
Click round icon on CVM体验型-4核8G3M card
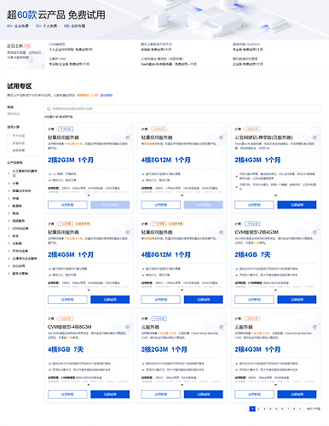[128, 327]
